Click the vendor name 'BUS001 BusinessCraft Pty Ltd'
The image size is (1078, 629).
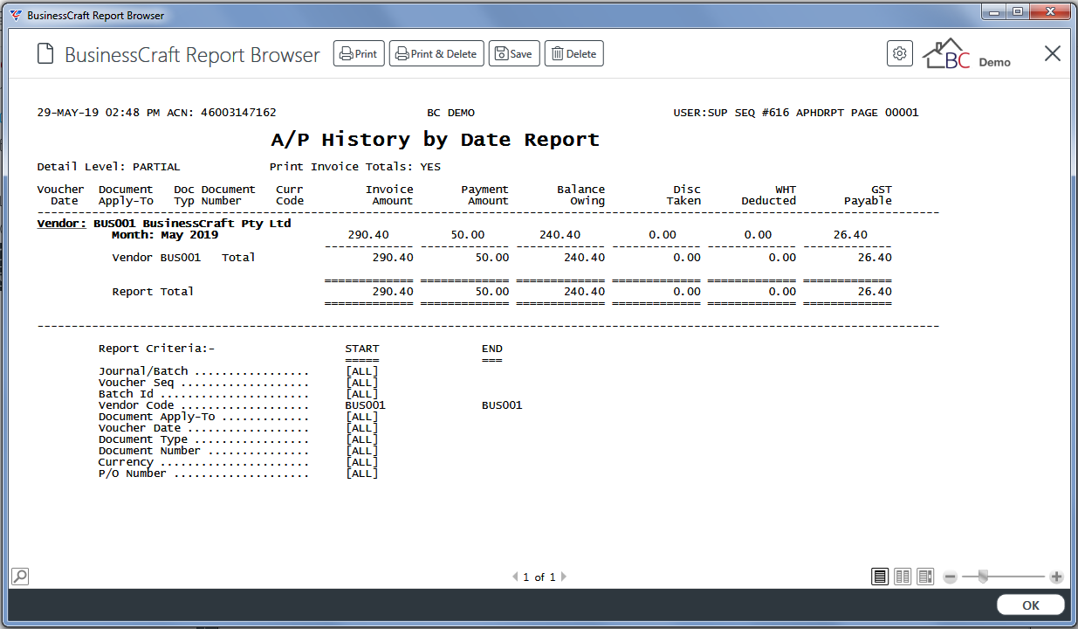pos(192,224)
